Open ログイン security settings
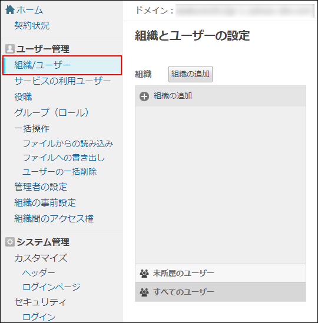This screenshot has width=318, height=323. [x=39, y=317]
